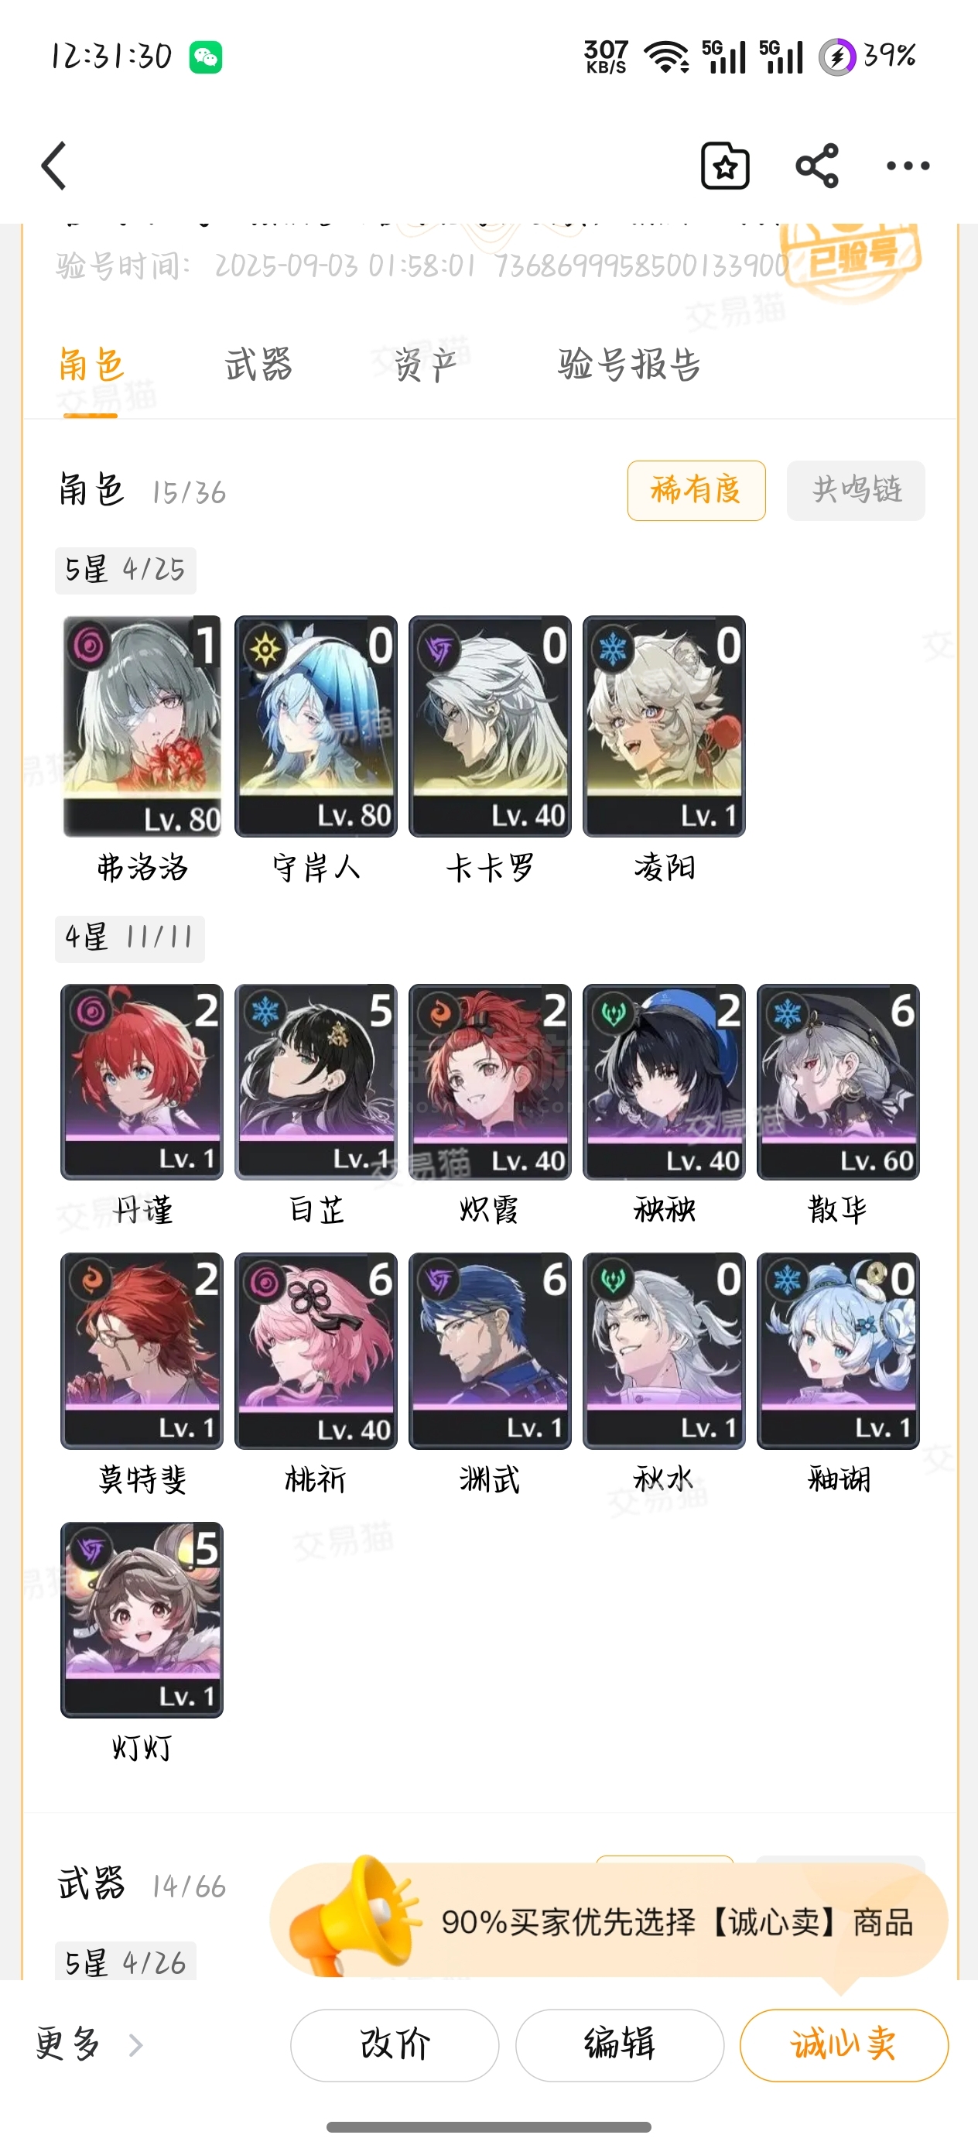Open the share icon
The width and height of the screenshot is (978, 2152).
pos(817,166)
